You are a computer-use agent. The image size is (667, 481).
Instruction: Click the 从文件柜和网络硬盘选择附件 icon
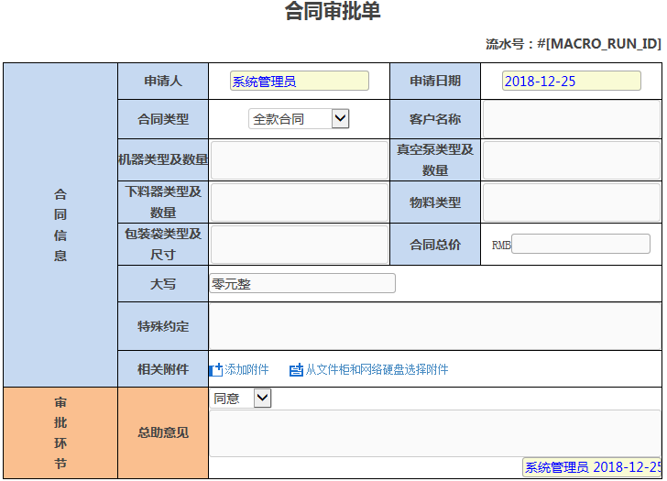pos(296,369)
